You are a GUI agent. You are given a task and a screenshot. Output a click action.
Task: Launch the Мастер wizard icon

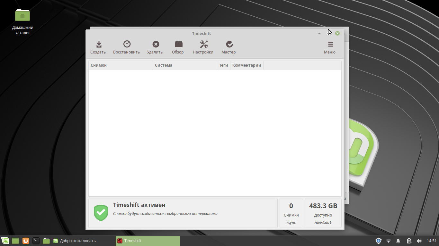(x=229, y=44)
